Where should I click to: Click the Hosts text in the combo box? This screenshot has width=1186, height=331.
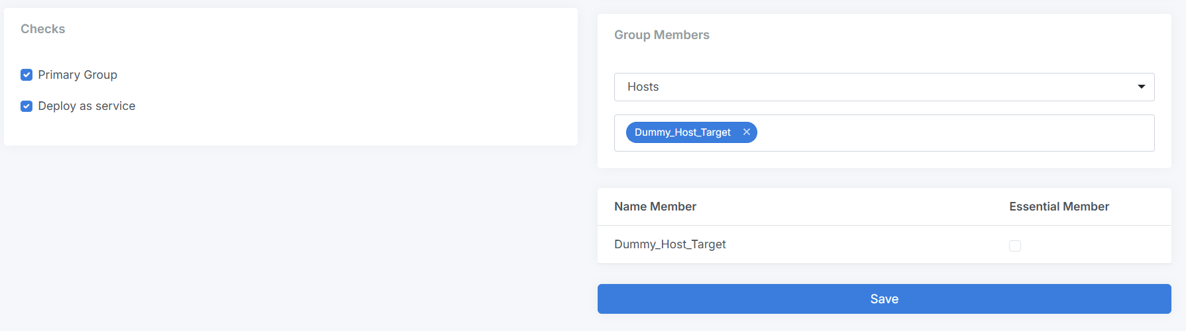point(643,87)
